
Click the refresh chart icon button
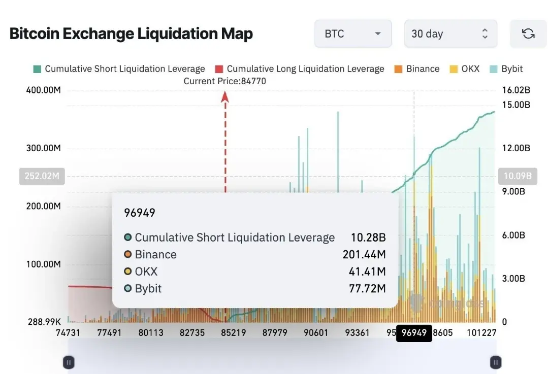[528, 34]
